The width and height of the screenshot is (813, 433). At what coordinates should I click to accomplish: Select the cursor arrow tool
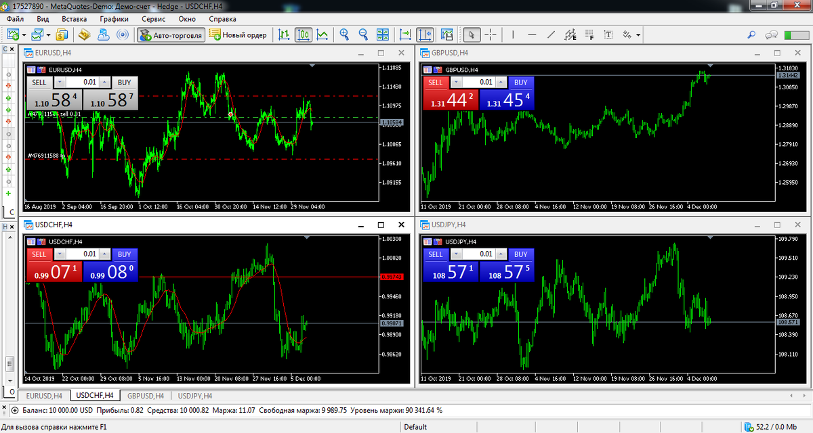(x=472, y=35)
